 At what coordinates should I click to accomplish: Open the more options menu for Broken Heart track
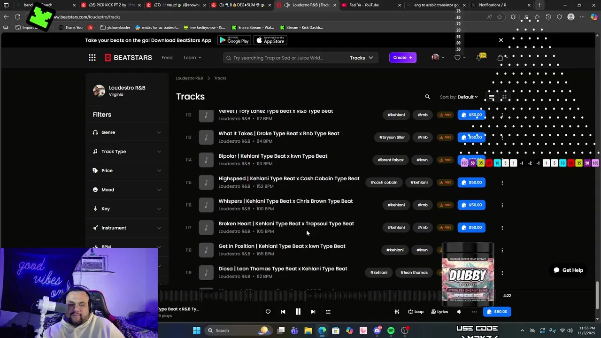pos(502,228)
